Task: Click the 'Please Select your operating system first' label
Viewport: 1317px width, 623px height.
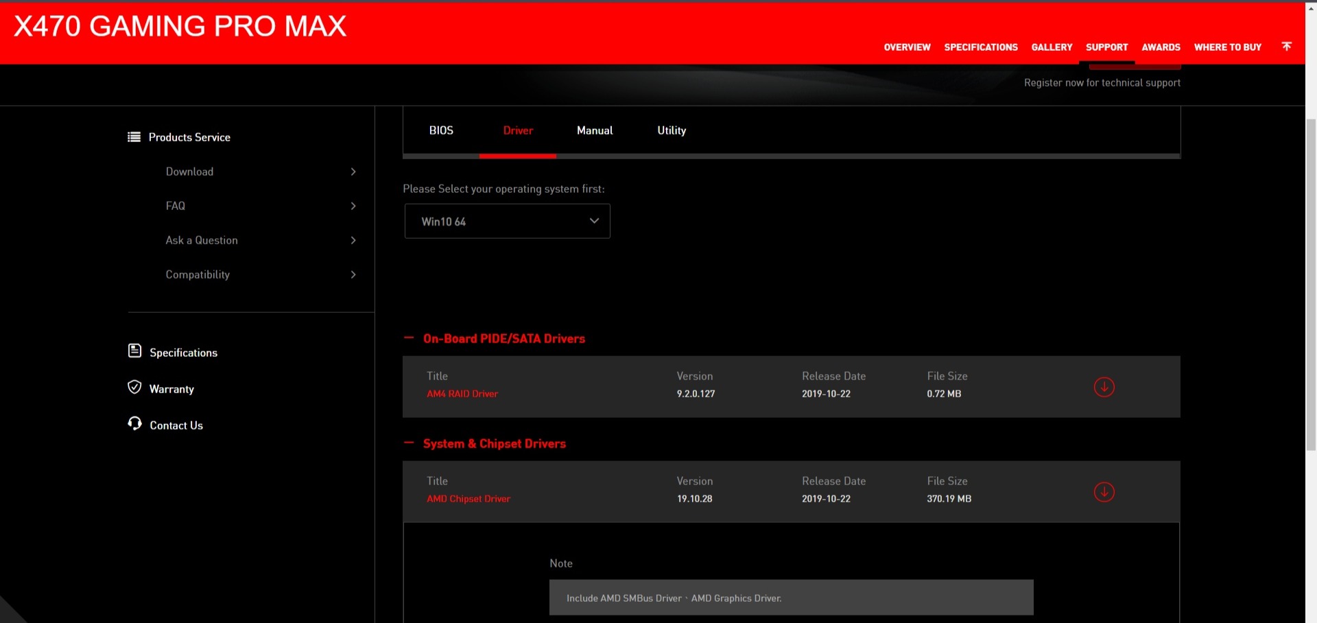Action: [x=503, y=189]
